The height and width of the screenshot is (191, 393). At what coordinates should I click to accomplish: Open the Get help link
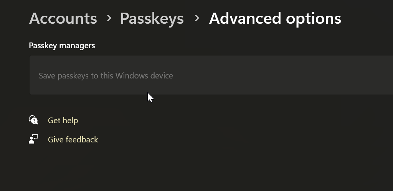pyautogui.click(x=63, y=121)
